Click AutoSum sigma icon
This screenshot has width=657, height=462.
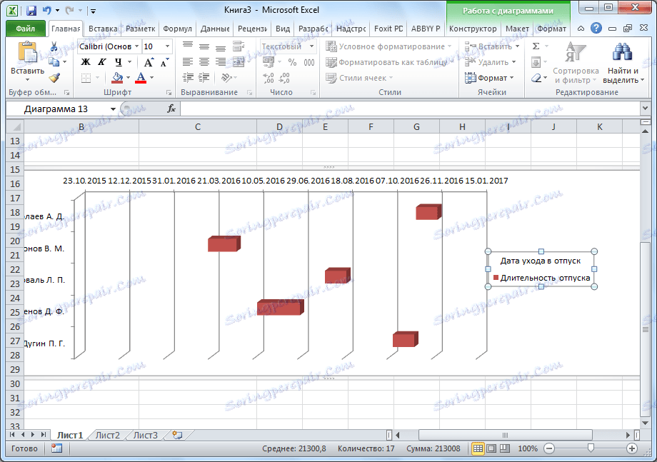536,46
